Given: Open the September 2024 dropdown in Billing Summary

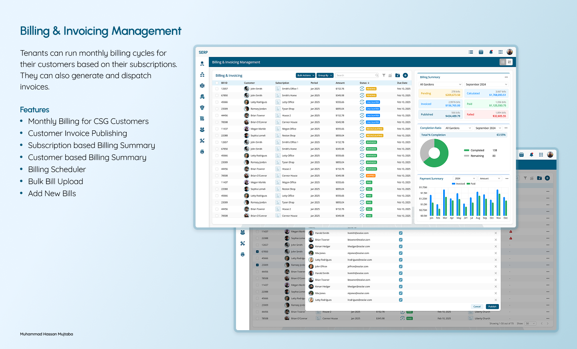Looking at the screenshot, I should pos(486,84).
